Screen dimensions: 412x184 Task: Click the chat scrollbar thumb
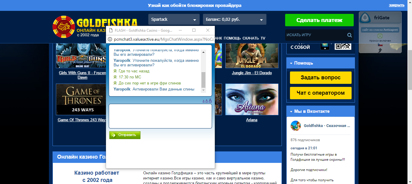(x=203, y=80)
